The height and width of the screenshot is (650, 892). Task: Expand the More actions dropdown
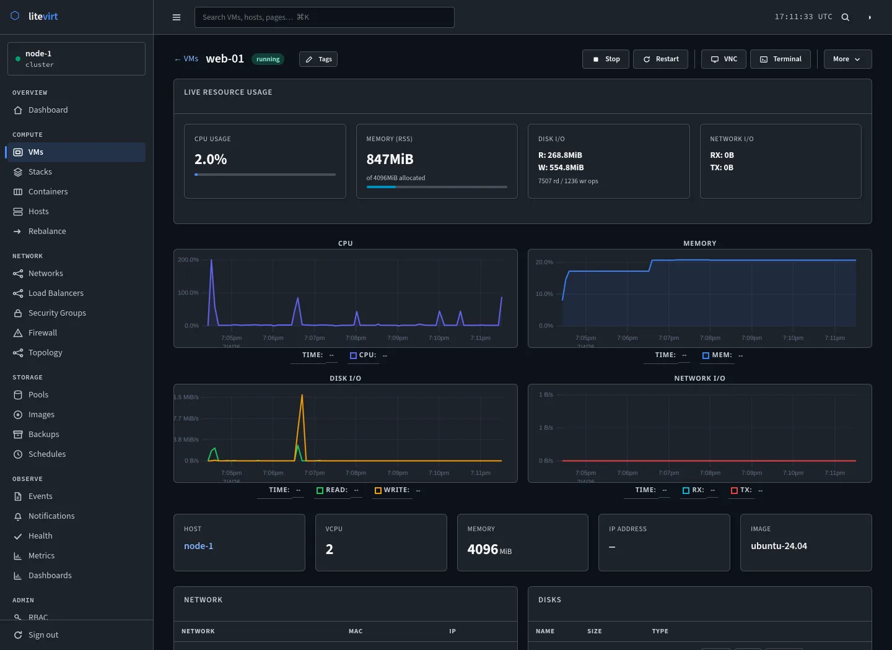(847, 59)
